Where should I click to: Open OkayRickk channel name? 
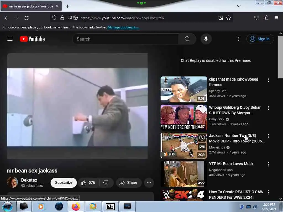click(217, 119)
